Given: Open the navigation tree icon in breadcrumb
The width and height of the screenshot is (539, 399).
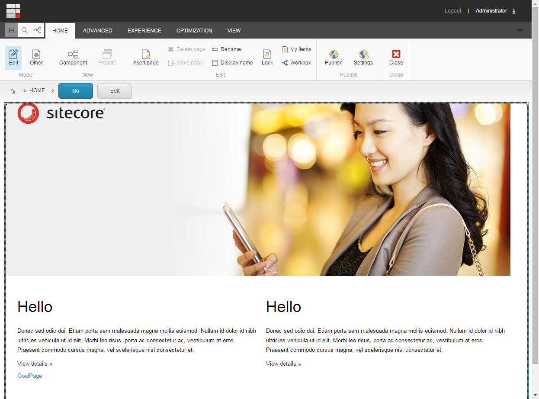Looking at the screenshot, I should 13,91.
